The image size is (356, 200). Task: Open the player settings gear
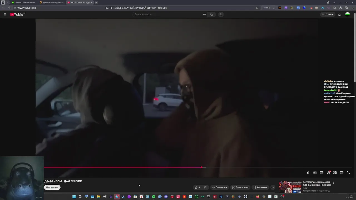click(x=328, y=173)
